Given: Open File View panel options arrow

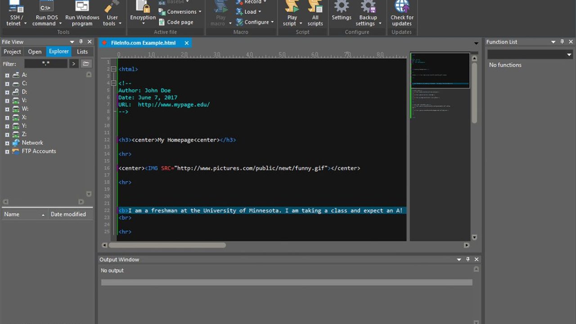Looking at the screenshot, I should tap(72, 42).
